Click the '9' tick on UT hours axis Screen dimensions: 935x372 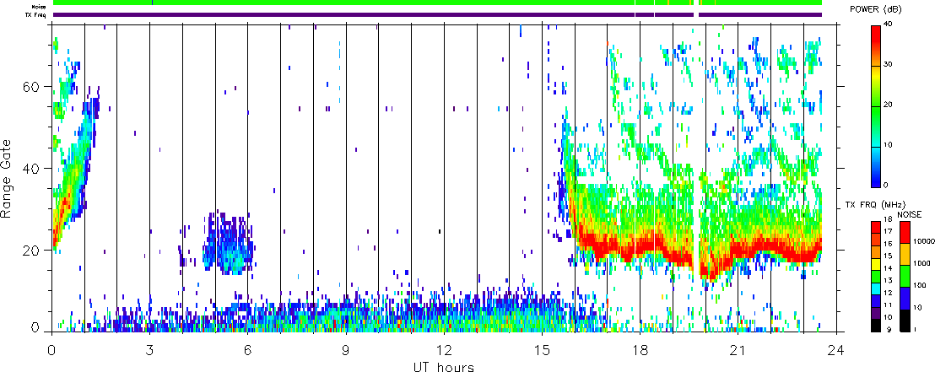[x=346, y=351]
